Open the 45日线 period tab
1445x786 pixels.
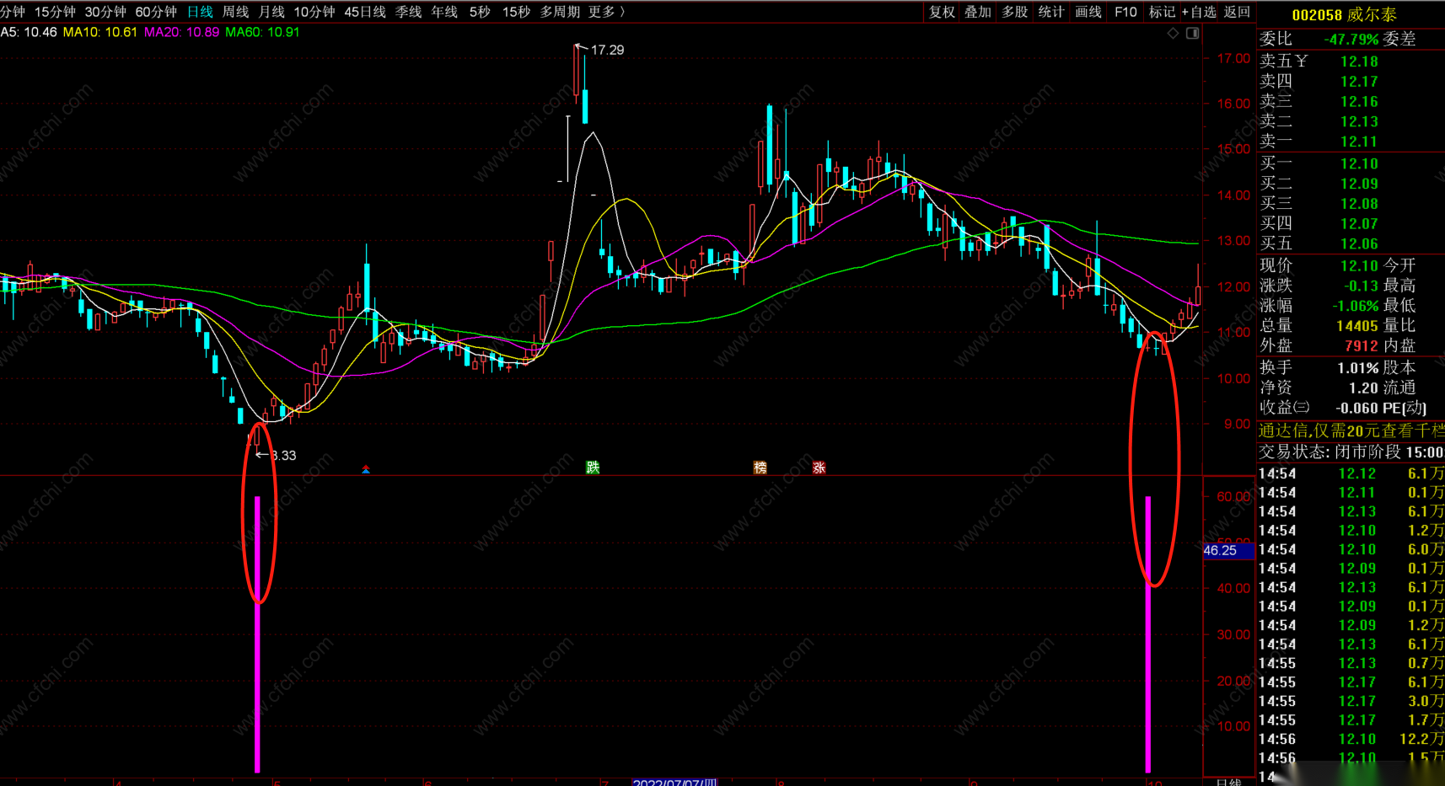365,12
